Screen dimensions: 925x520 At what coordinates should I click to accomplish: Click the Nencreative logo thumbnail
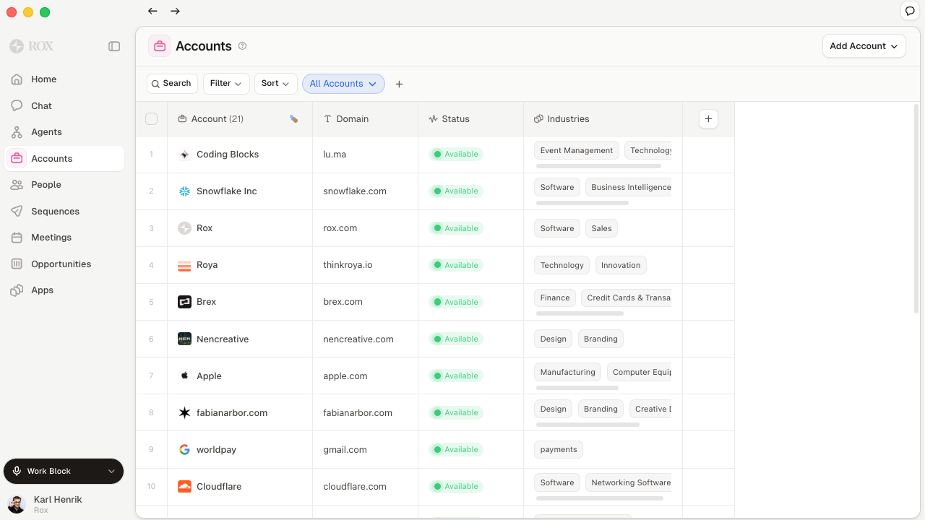pos(184,339)
